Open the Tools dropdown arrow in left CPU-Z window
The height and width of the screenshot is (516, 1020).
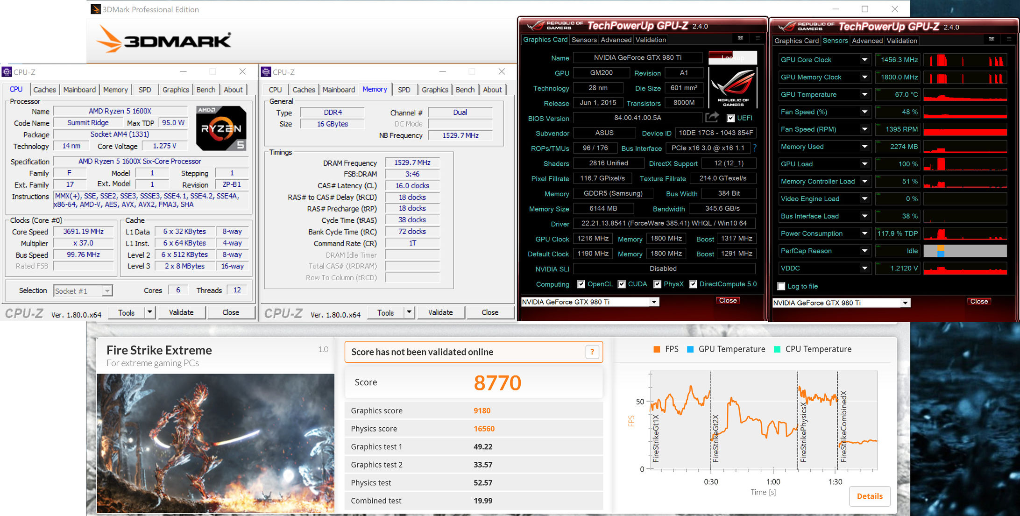[150, 312]
